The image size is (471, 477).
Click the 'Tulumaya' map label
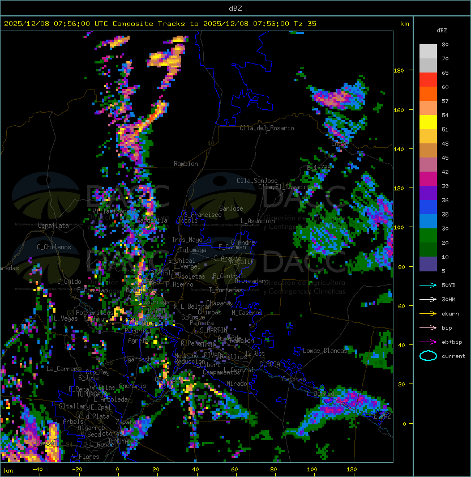[193, 250]
